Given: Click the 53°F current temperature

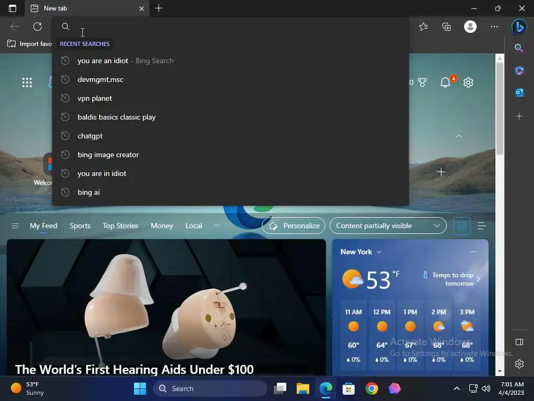Looking at the screenshot, I should point(382,280).
